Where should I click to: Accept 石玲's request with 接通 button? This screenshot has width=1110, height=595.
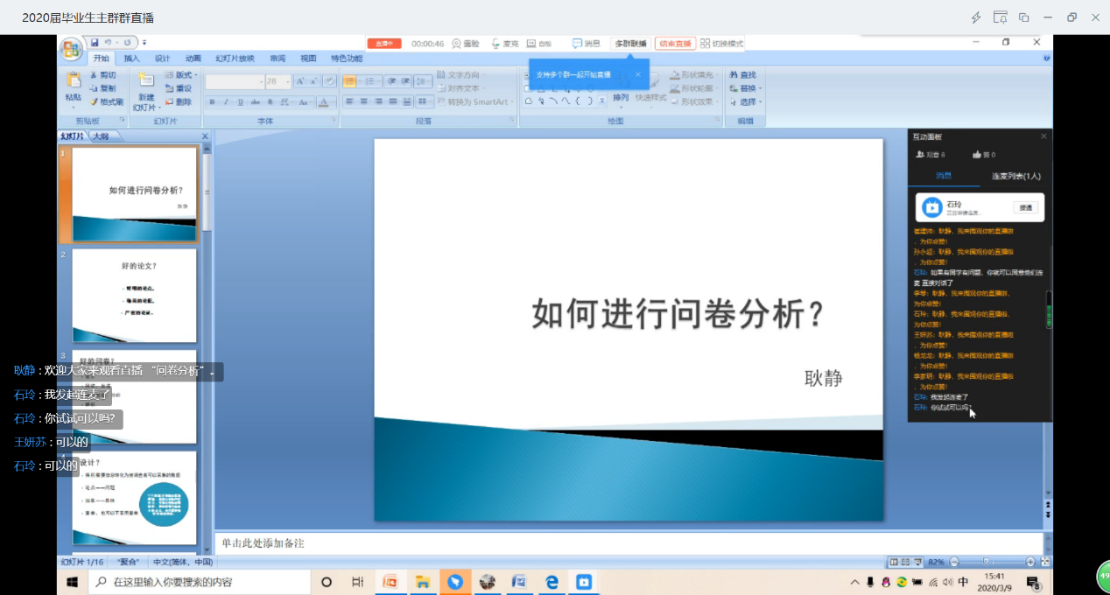(1024, 207)
